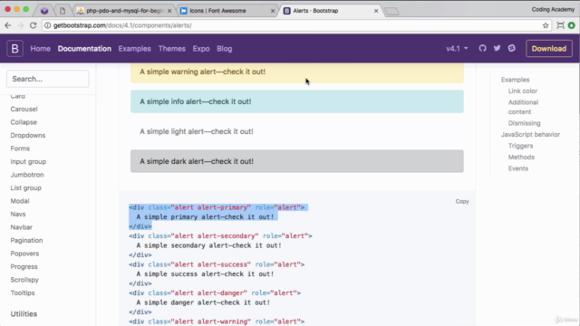Click the yellow warning alert box

(x=297, y=72)
